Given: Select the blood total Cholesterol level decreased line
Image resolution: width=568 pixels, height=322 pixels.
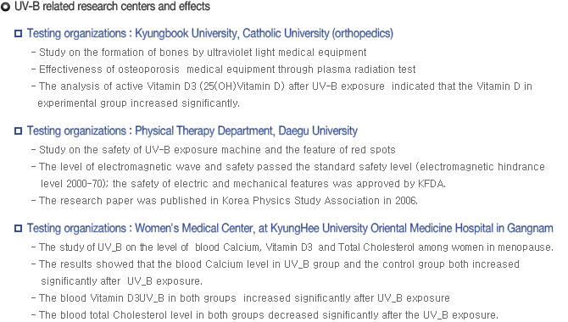Looking at the screenshot, I should (x=265, y=315).
